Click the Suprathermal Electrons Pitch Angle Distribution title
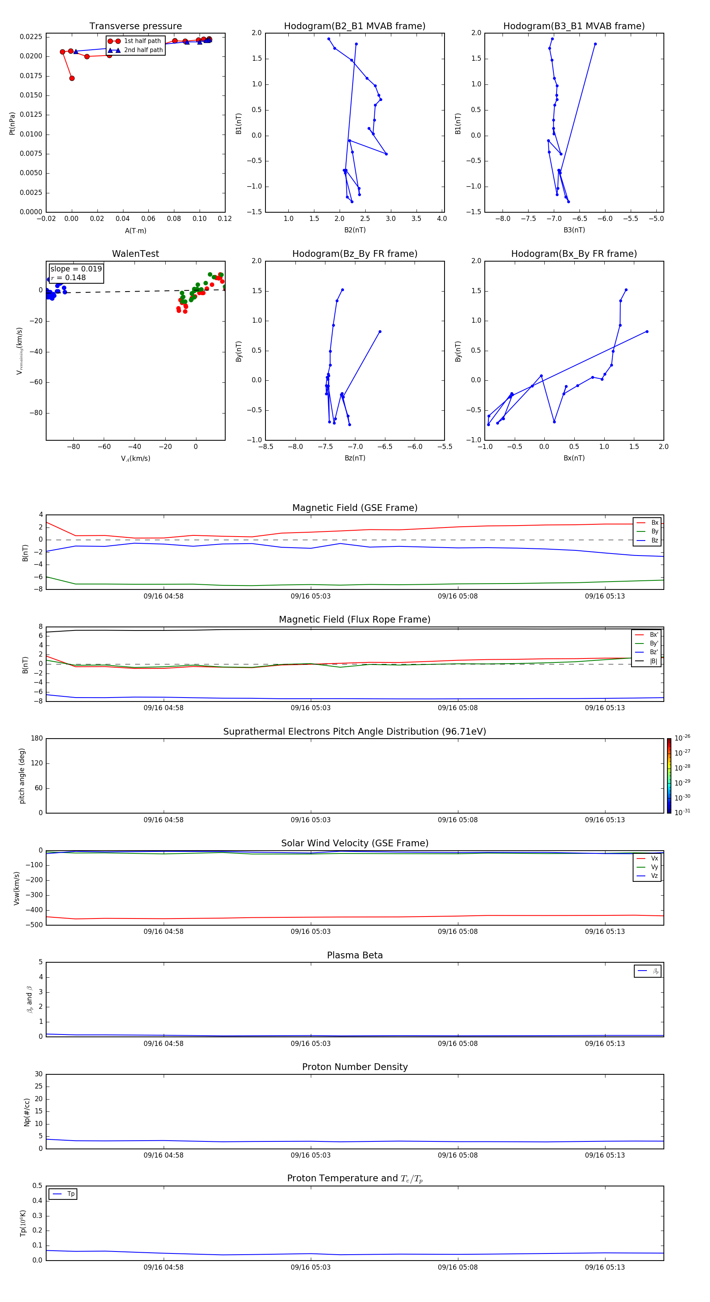The image size is (710, 1302). [355, 732]
